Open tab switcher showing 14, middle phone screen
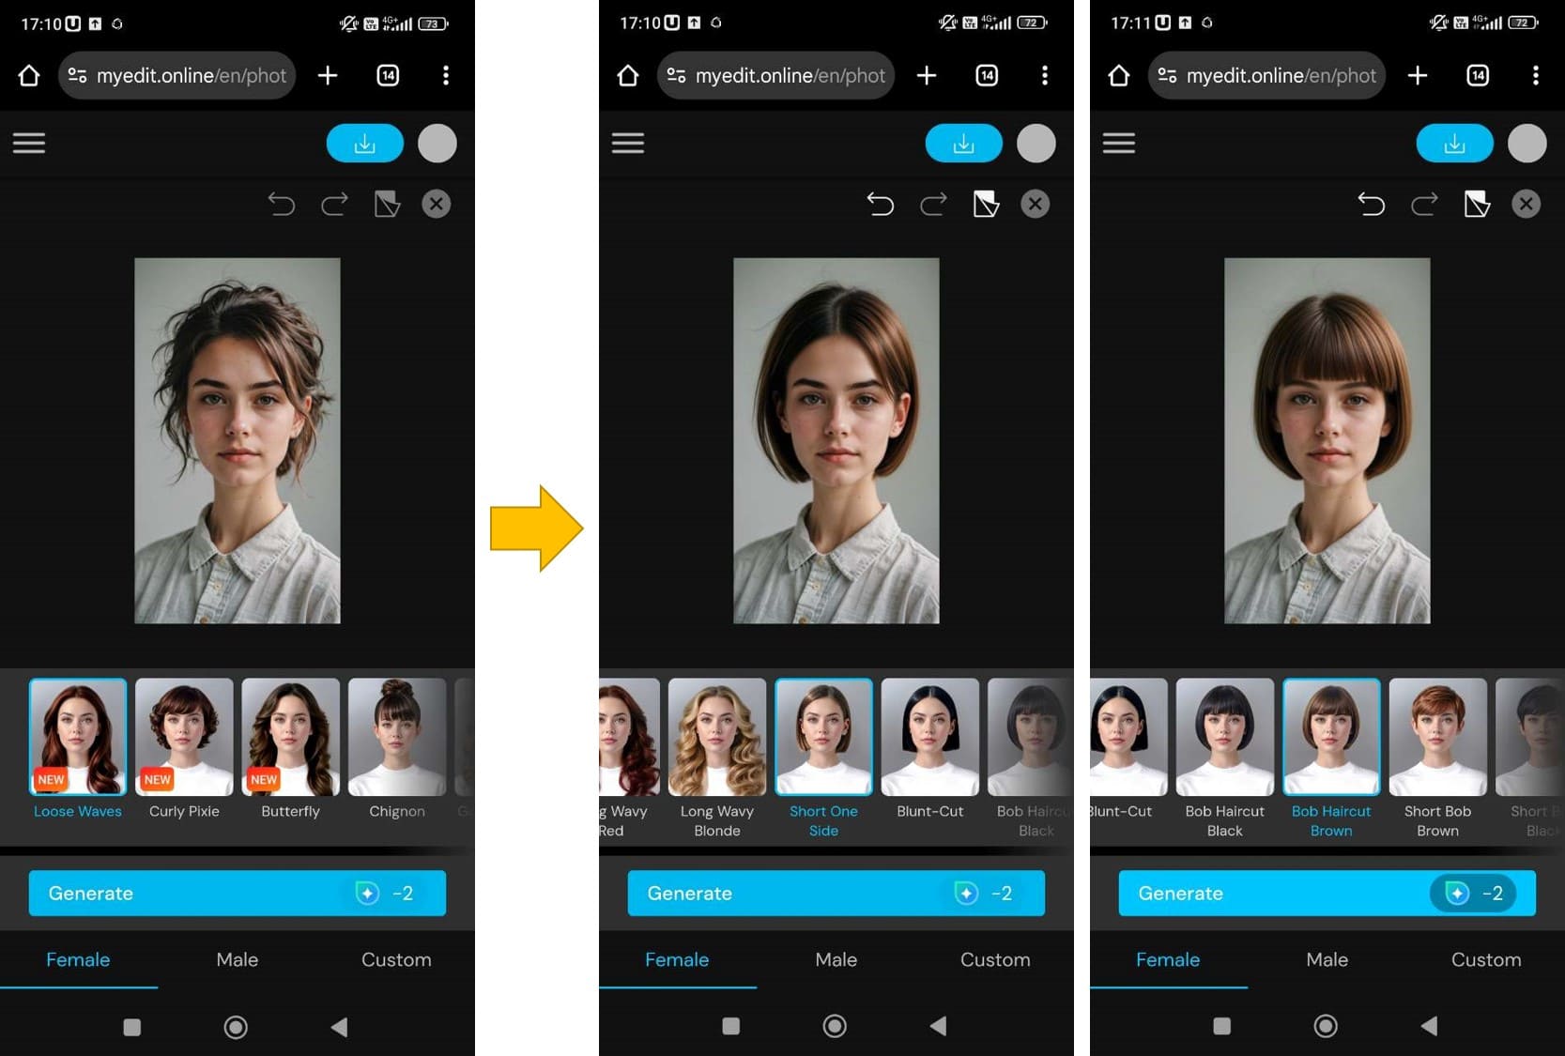The height and width of the screenshot is (1056, 1565). 987,75
